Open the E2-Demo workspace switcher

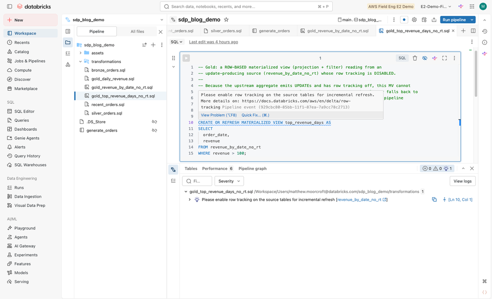436,6
